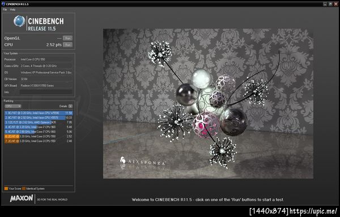Select ranking row Core i7 CPU 860

(x=39, y=132)
